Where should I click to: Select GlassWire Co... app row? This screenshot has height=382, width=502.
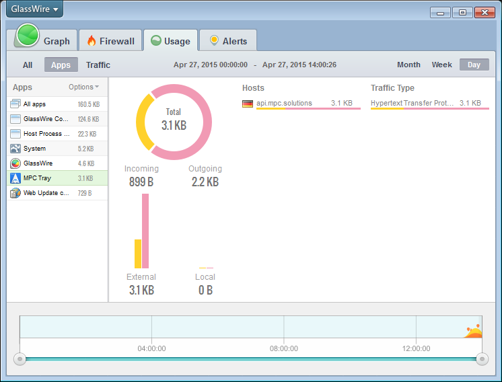click(57, 118)
